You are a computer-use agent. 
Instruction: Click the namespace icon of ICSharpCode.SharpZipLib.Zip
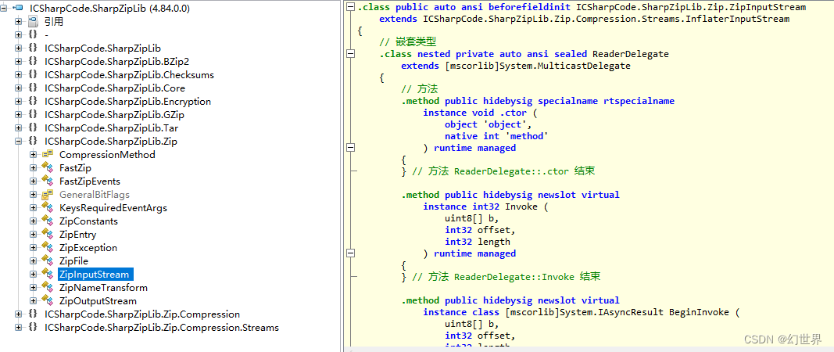click(33, 142)
